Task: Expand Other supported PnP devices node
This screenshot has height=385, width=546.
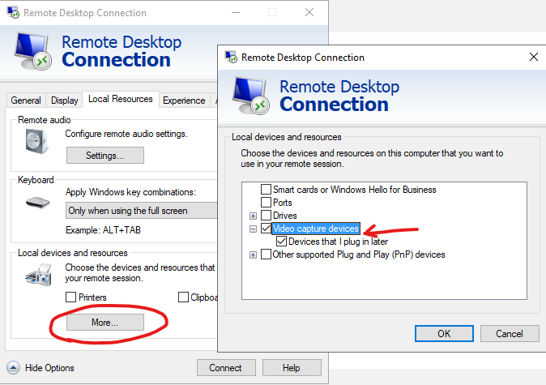Action: pyautogui.click(x=253, y=255)
